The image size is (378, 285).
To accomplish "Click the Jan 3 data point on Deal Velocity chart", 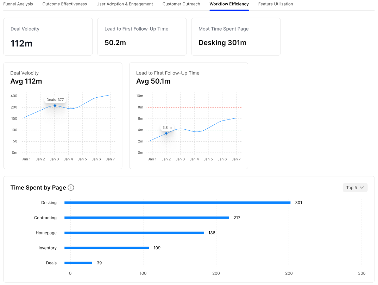I will [x=55, y=106].
